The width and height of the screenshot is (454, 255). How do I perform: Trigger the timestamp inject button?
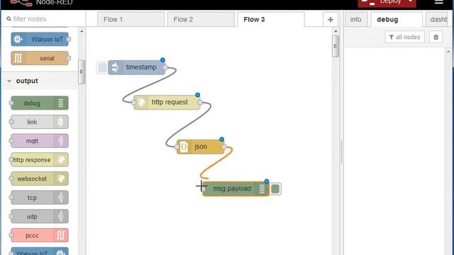pos(102,67)
